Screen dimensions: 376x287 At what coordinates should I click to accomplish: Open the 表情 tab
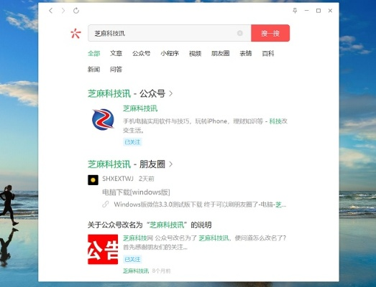pyautogui.click(x=246, y=53)
